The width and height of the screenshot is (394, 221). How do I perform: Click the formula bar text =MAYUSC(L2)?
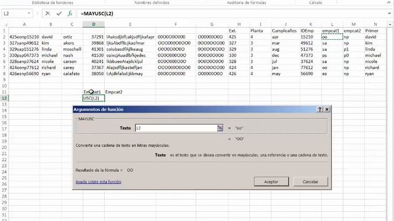[x=97, y=14]
